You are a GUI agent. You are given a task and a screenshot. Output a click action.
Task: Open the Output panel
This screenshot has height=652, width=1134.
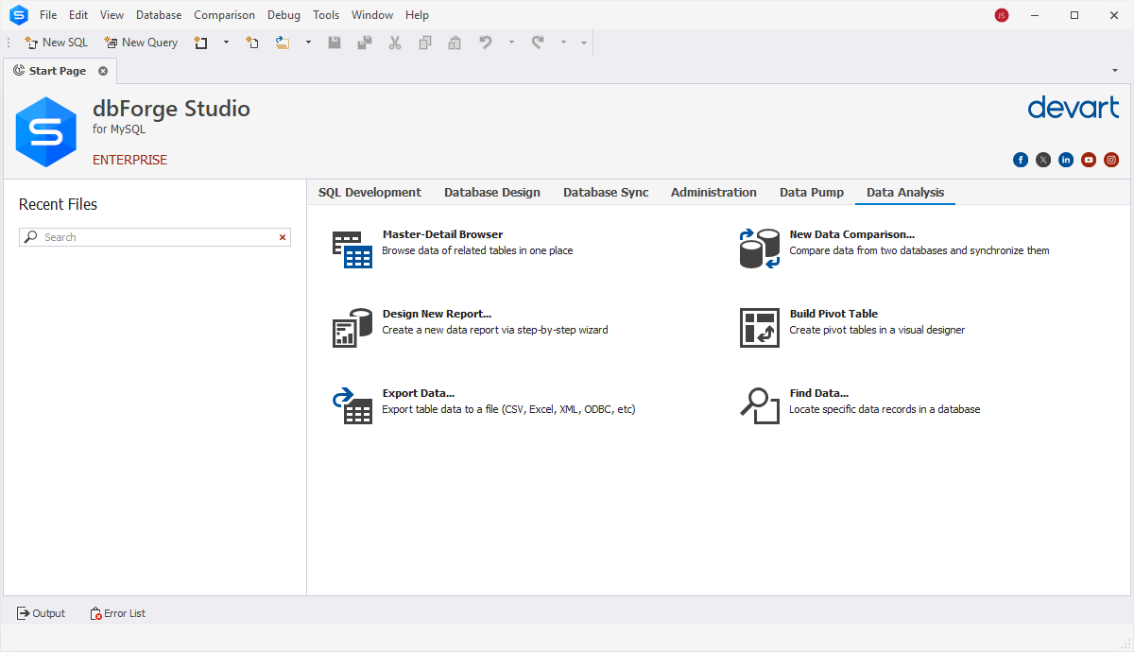[41, 613]
